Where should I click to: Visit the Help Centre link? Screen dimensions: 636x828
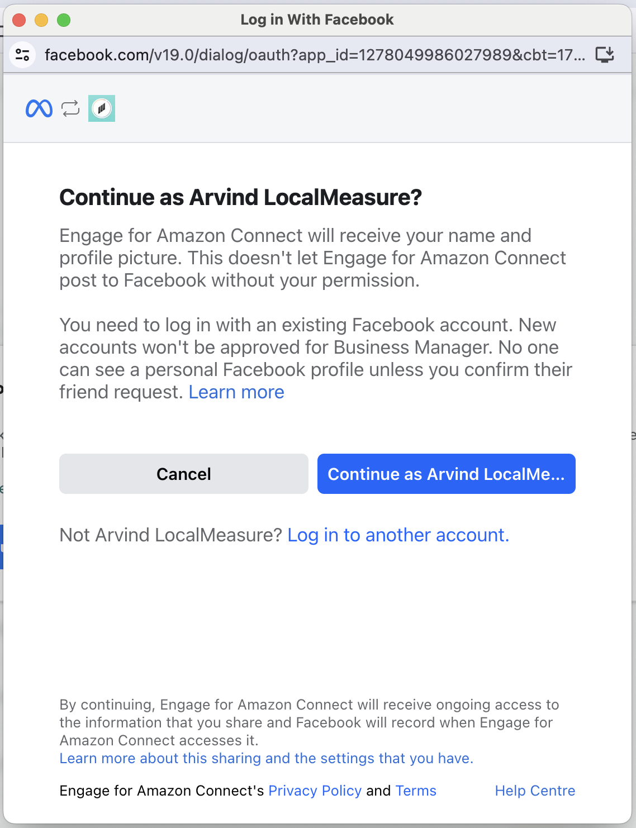535,791
